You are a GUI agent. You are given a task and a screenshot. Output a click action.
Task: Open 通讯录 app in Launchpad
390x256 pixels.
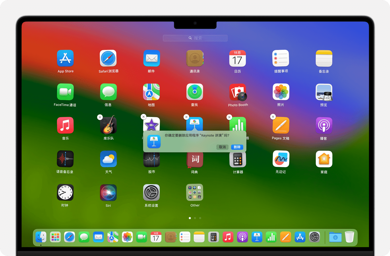pos(195,58)
